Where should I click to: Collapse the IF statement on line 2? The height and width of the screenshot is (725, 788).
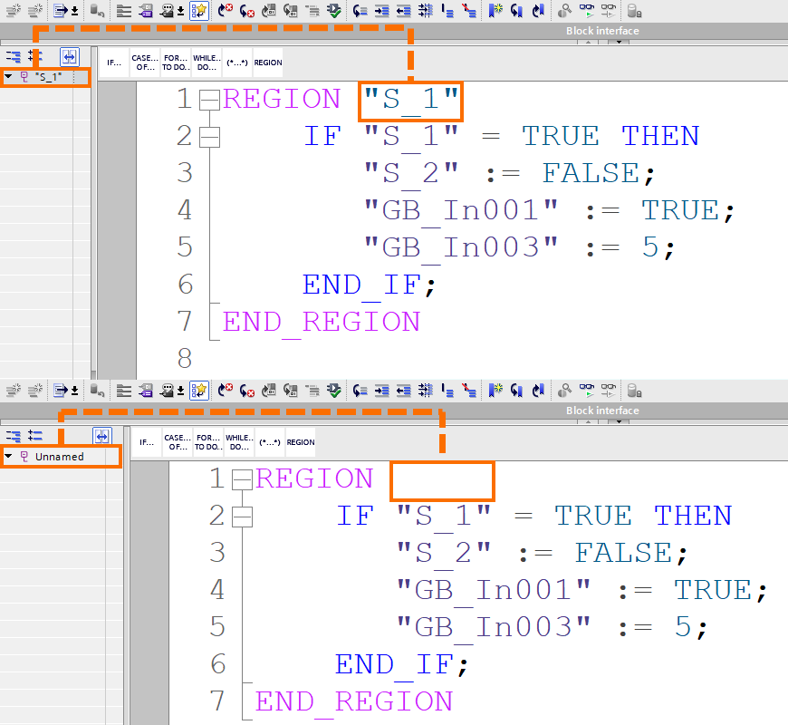click(209, 137)
